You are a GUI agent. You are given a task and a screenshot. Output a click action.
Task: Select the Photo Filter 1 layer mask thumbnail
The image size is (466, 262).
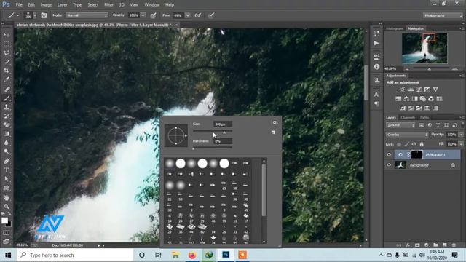click(416, 154)
